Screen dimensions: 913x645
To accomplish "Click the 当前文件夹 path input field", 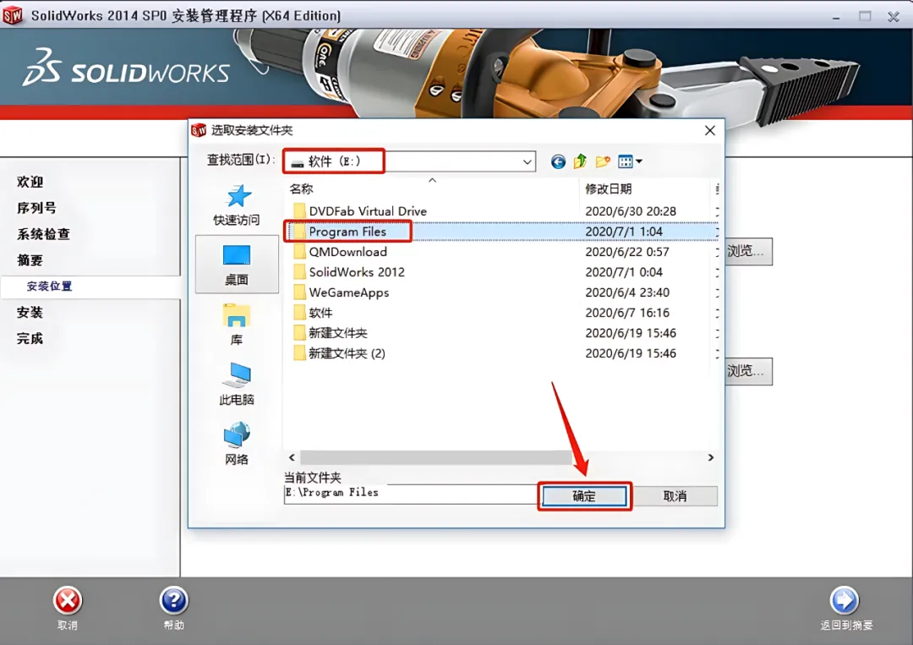I will [x=411, y=494].
